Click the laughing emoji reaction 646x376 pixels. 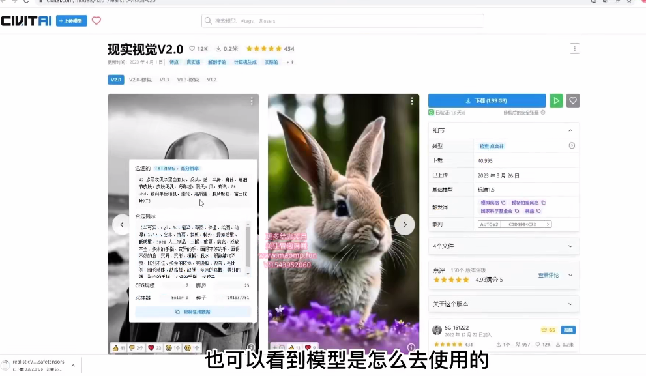point(173,348)
